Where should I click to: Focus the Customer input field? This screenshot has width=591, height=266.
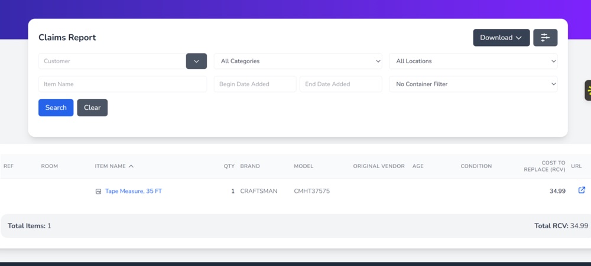pyautogui.click(x=112, y=61)
